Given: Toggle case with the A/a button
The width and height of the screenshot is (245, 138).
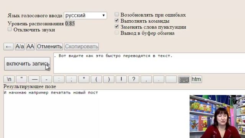Looking at the screenshot, I should click(20, 47).
